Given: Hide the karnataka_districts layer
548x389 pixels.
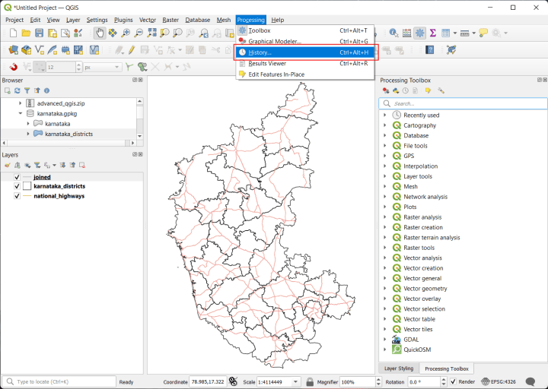Looking at the screenshot, I should 17,186.
